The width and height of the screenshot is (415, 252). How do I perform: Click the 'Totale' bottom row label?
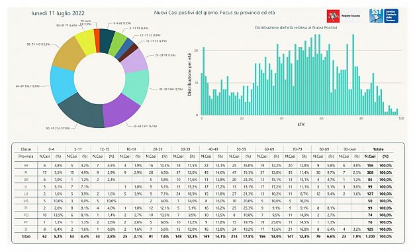26,236
